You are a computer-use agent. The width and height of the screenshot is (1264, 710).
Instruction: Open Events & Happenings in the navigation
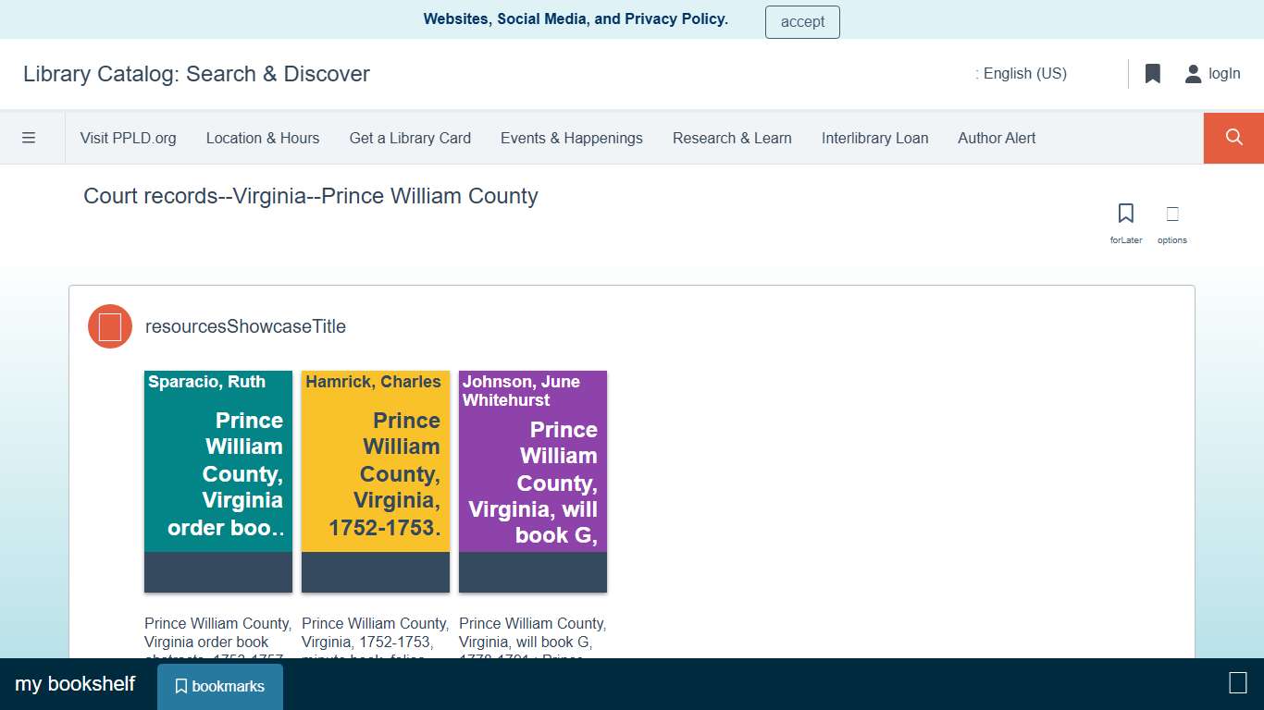(571, 138)
